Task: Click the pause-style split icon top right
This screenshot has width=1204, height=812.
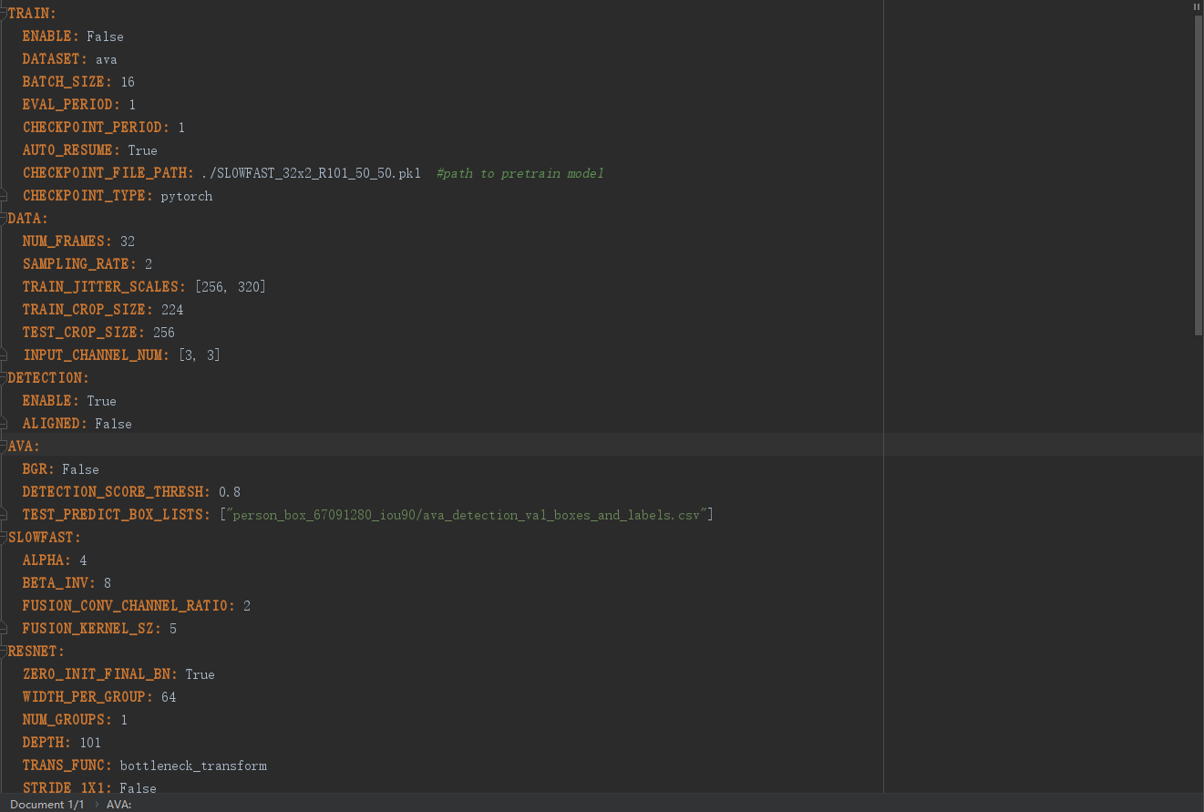Action: 1196,7
